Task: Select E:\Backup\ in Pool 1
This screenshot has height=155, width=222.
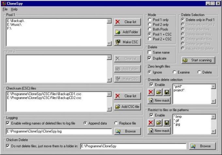Action: pyautogui.click(x=16, y=21)
